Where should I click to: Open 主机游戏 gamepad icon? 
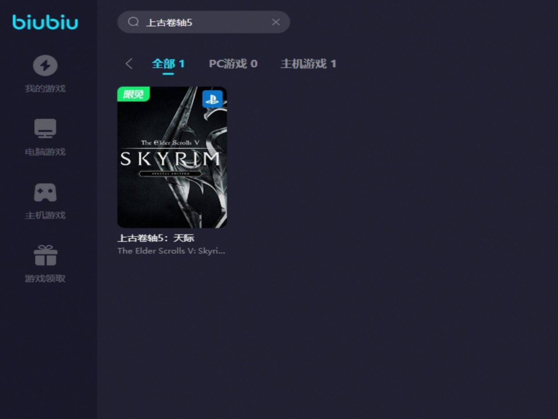coord(45,193)
